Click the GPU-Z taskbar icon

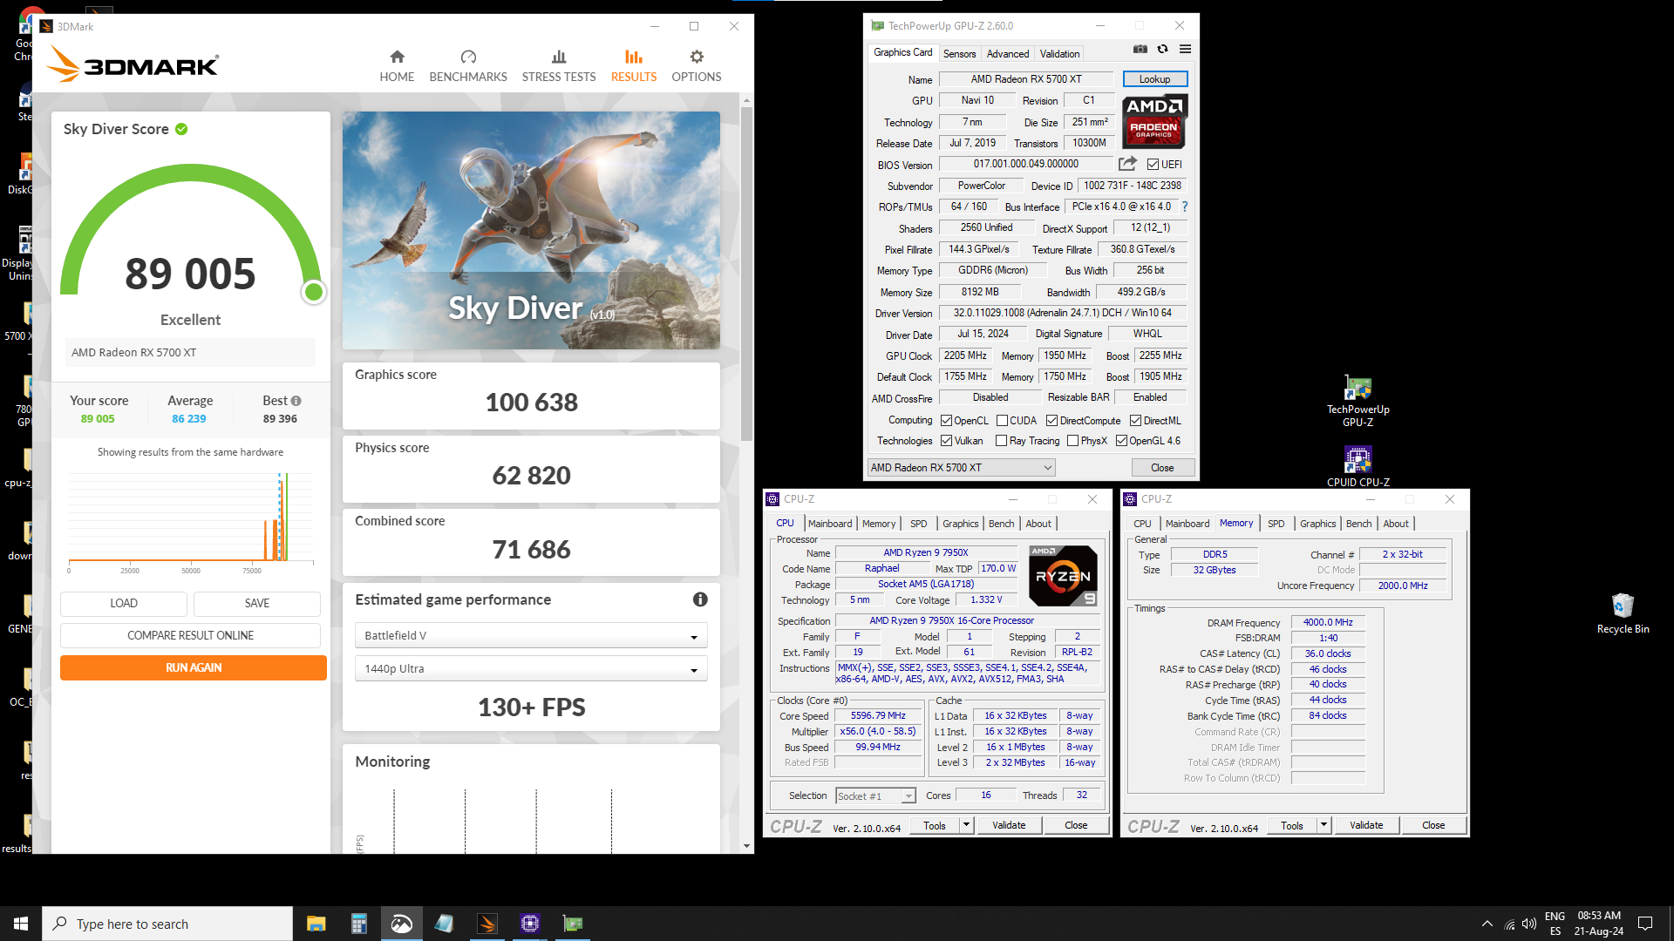573,924
